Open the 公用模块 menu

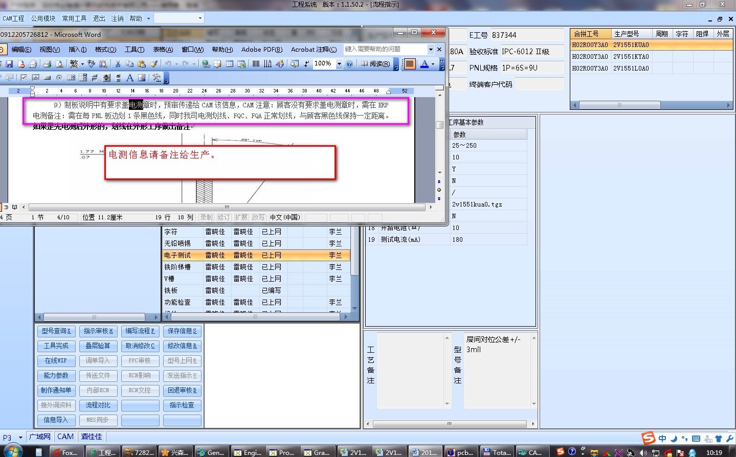[43, 18]
